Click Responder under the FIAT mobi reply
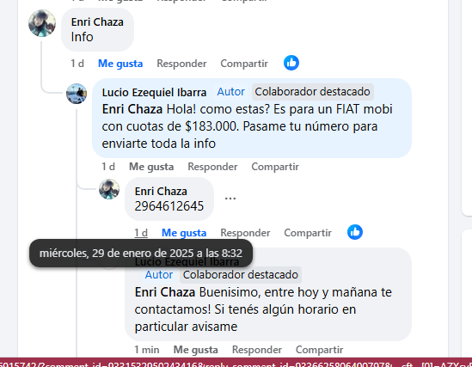 (x=212, y=167)
